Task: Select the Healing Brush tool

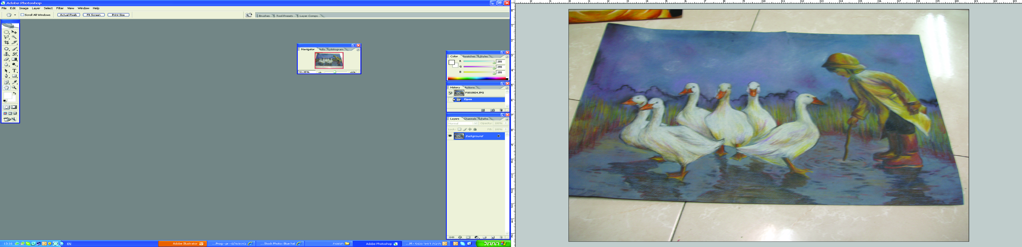Action: click(6, 49)
